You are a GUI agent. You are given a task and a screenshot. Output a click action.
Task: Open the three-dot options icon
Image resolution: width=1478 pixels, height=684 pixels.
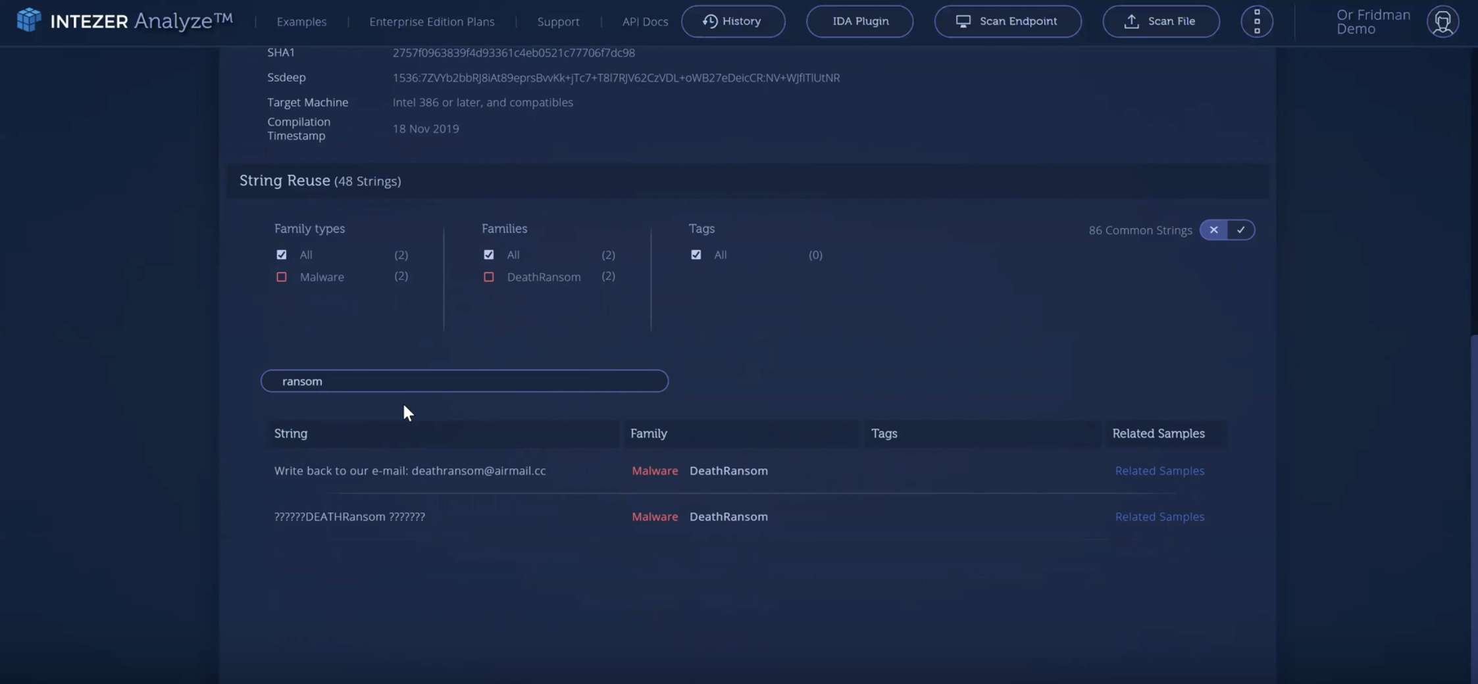tap(1258, 20)
